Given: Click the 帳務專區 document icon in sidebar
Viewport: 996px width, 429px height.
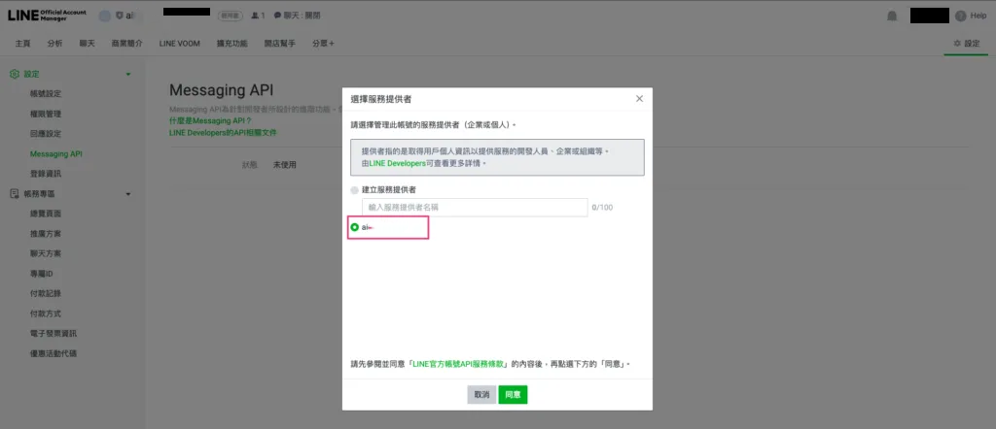Looking at the screenshot, I should point(14,193).
